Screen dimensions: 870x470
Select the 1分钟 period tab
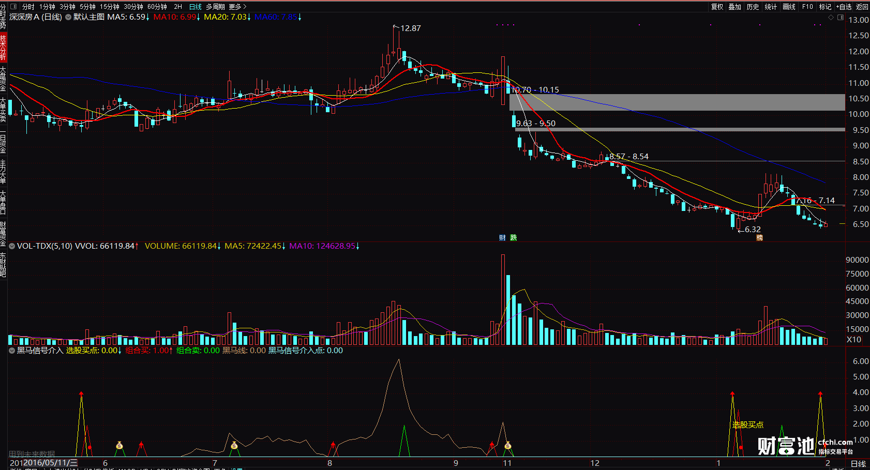(47, 7)
